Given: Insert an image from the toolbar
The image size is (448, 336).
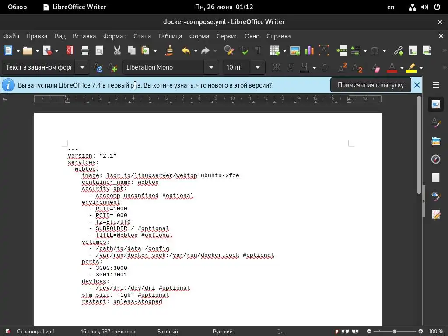Looking at the screenshot, I should tap(294, 51).
